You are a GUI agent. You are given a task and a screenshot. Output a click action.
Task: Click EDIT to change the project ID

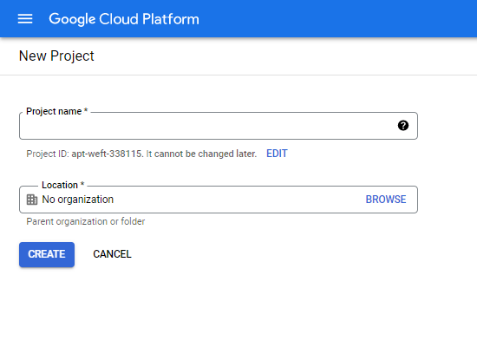[x=277, y=154]
